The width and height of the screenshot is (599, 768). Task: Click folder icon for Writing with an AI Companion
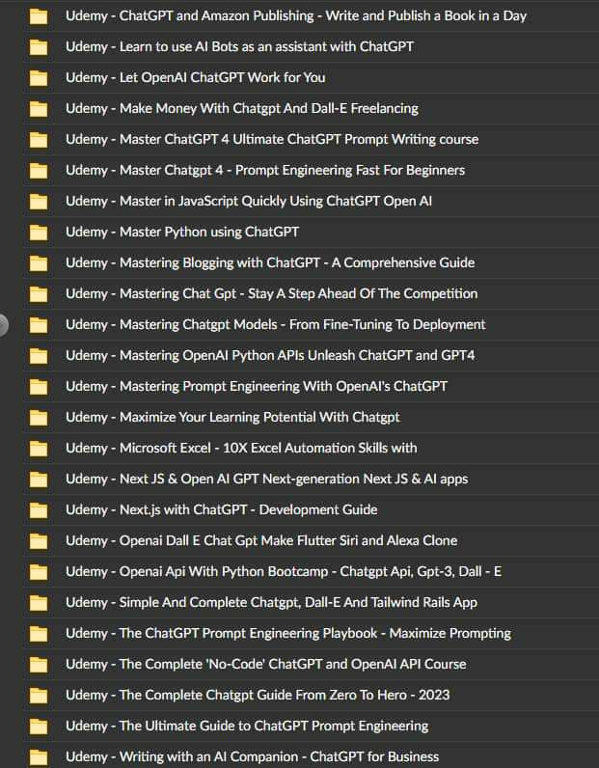(x=39, y=757)
